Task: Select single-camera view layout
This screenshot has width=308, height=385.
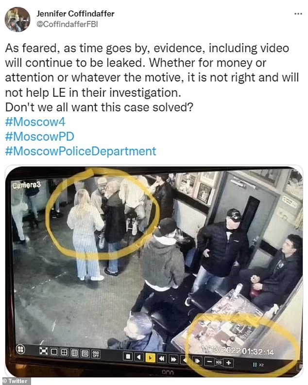Action: coord(54,352)
